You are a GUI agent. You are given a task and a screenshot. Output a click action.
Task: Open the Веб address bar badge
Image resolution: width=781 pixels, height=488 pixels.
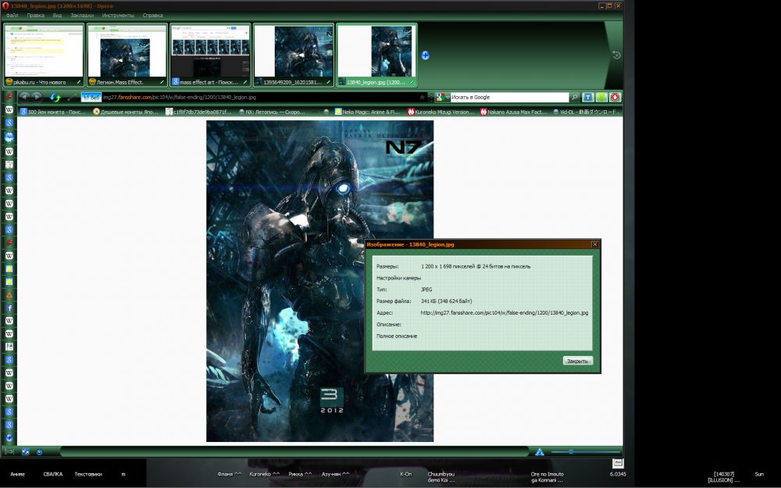[x=91, y=97]
